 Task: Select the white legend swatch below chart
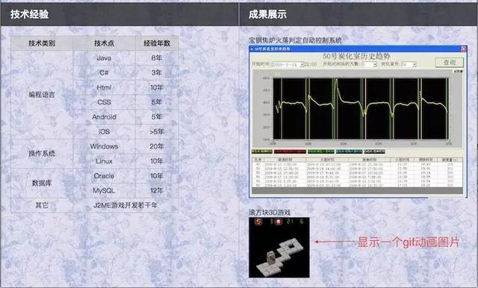(x=375, y=151)
